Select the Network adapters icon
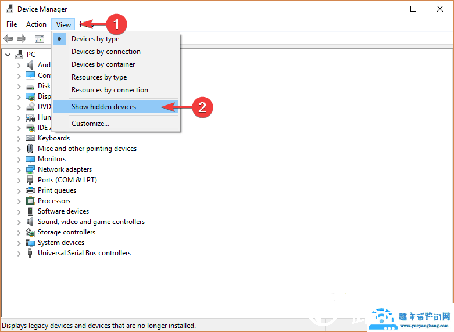 (x=30, y=169)
